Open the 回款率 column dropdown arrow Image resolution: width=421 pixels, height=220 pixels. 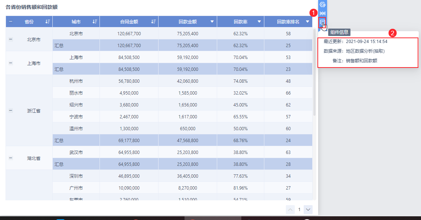point(259,22)
